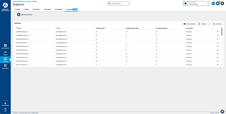Viewport: 226px width, 114px height.
Task: Open the Insights section
Action: point(5,53)
